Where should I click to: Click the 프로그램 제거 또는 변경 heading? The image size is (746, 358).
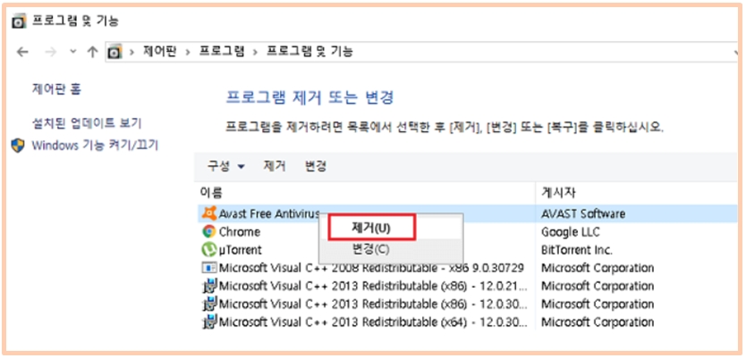(309, 98)
